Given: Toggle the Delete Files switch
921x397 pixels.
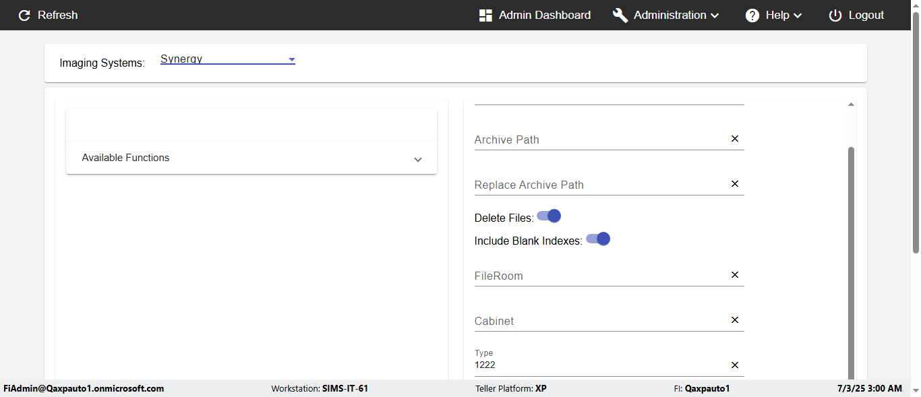Looking at the screenshot, I should [549, 216].
